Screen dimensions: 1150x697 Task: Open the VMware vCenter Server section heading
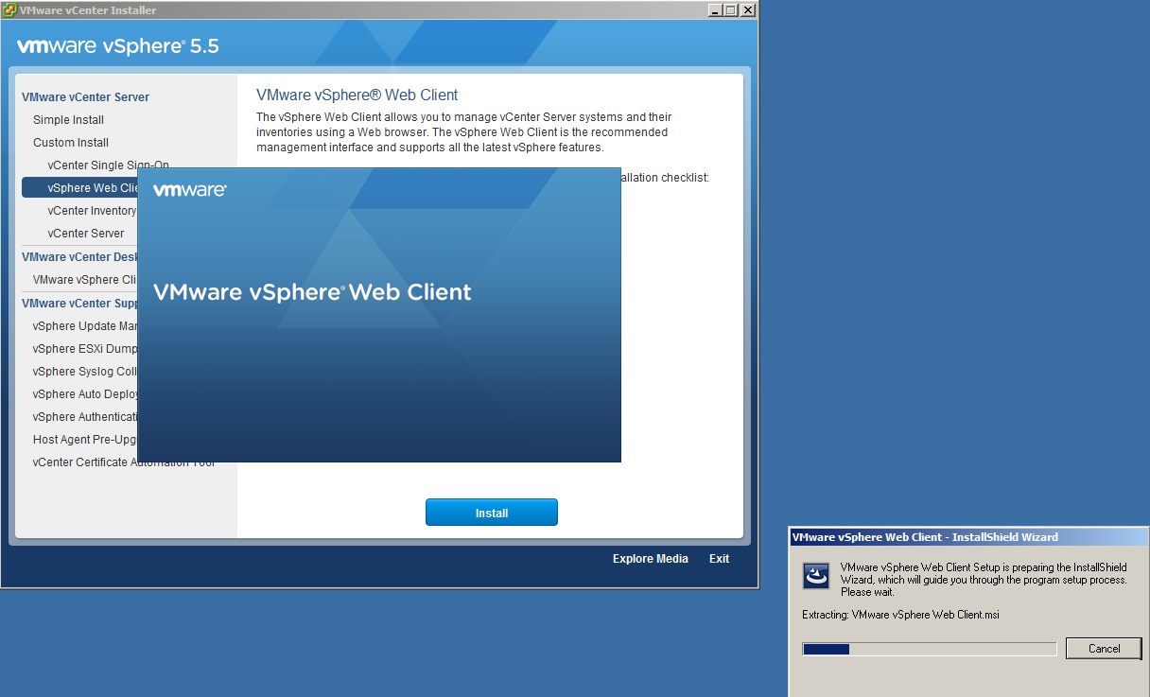click(85, 97)
